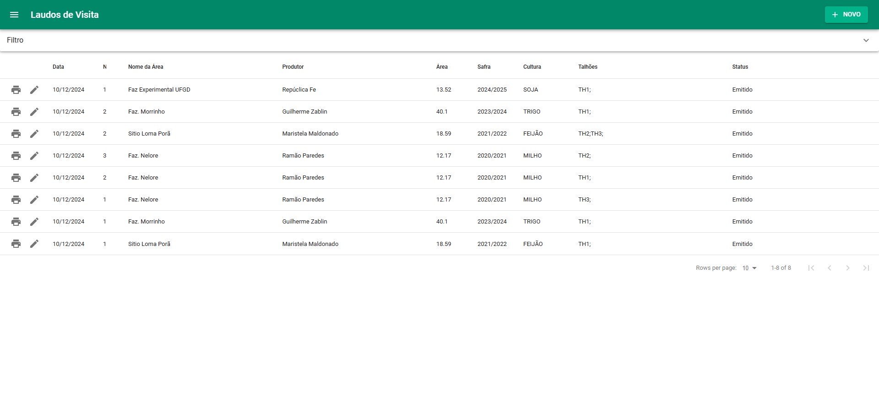
Task: Print the Faz Experimental UFGD report
Action: [16, 90]
